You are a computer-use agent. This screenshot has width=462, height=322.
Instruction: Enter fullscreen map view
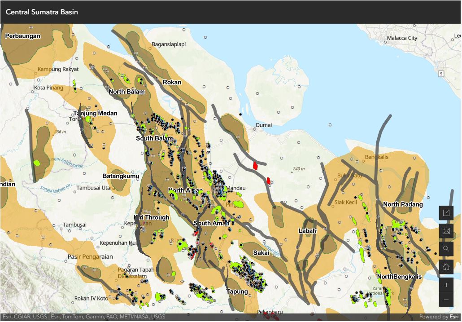coord(446,231)
